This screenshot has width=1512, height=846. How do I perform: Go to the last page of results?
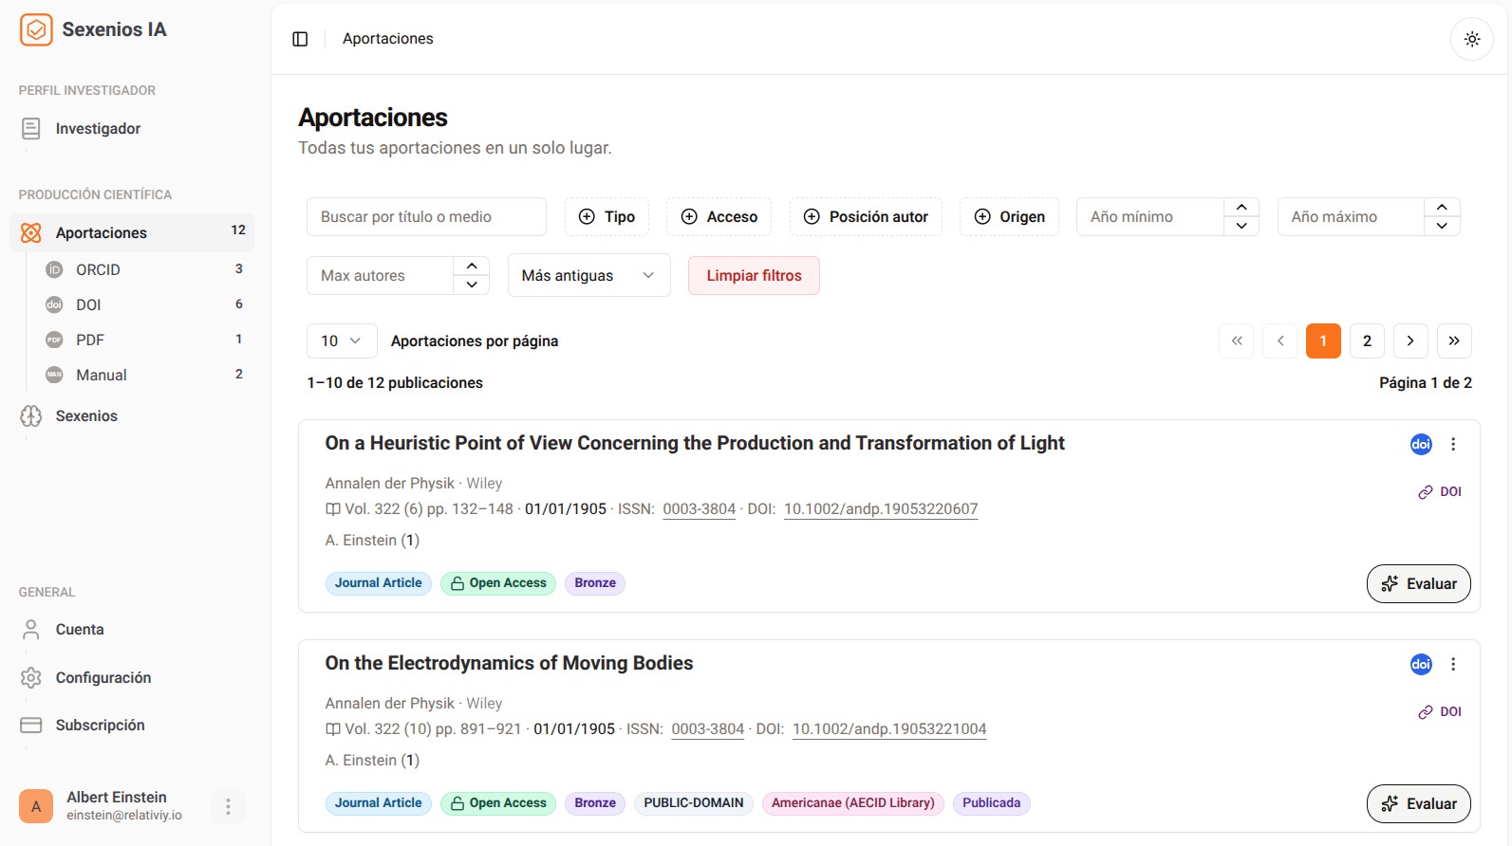[x=1453, y=340]
